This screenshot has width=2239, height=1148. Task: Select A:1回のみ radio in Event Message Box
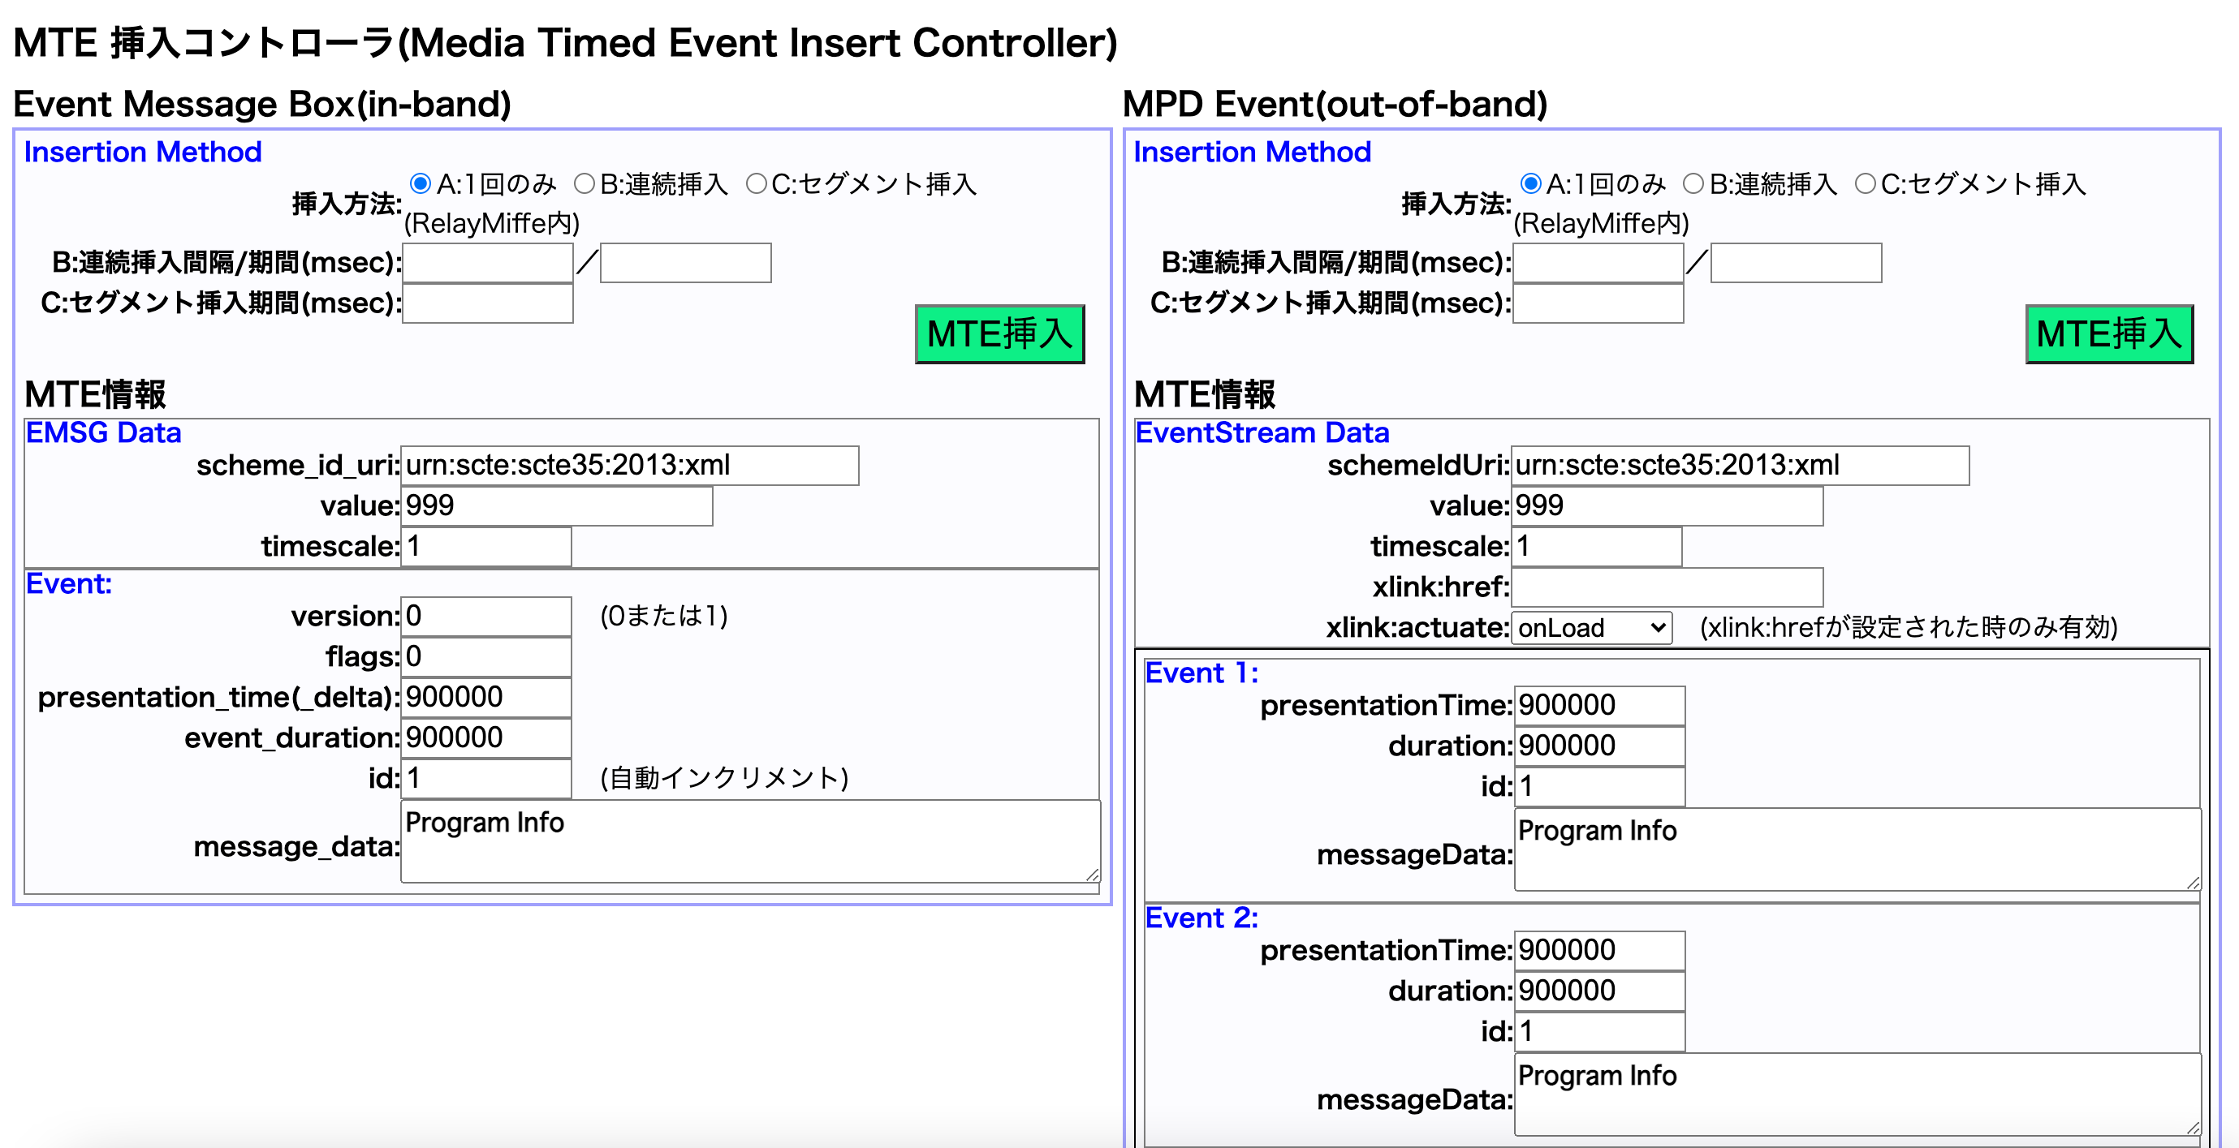click(421, 183)
